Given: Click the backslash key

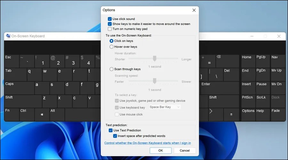Looking at the screenshot, I should (x=216, y=74).
